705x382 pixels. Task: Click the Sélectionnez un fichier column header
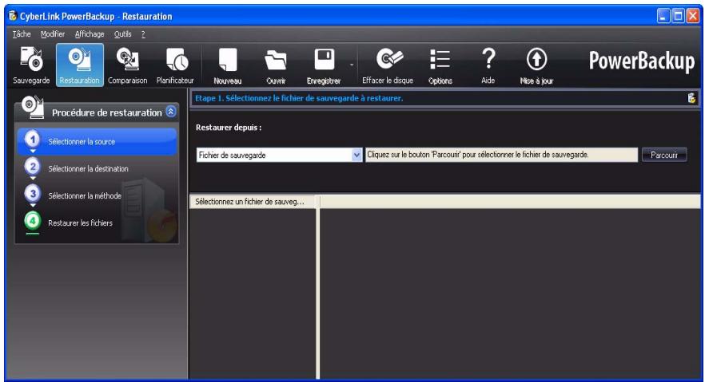coord(253,202)
